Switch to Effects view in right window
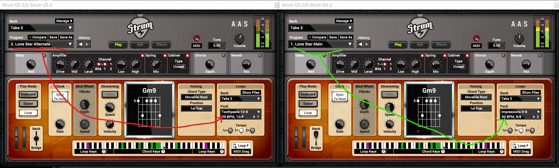This screenshot has width=559, height=168. tap(441, 45)
